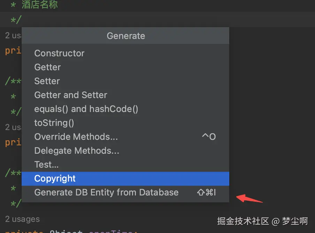Click the top '2 usa' usages hint
This screenshot has width=315, height=233.
click(x=13, y=35)
